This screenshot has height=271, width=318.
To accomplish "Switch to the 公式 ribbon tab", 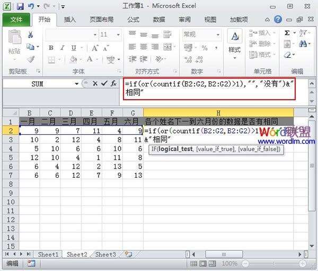I will [133, 20].
